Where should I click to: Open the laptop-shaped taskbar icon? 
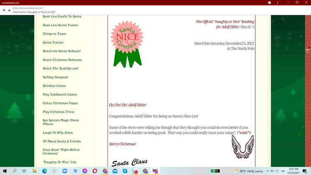(x=75, y=171)
